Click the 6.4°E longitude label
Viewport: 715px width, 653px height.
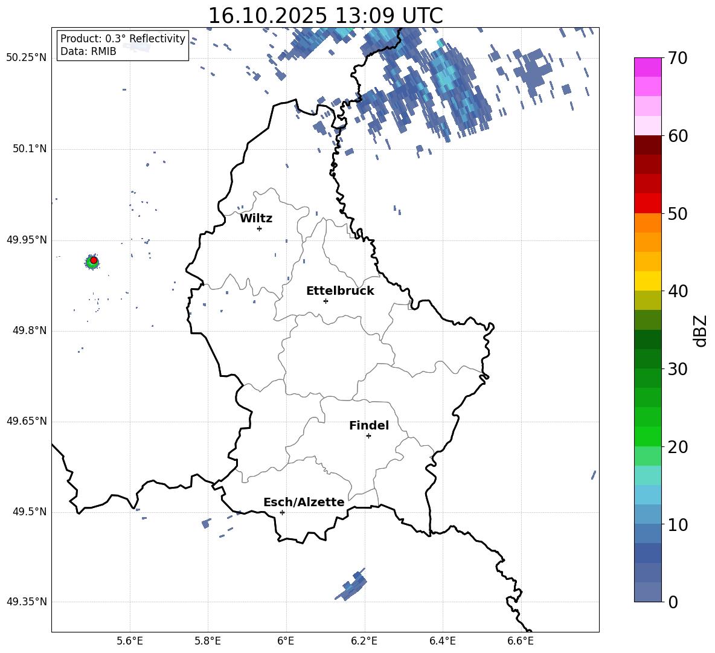pyautogui.click(x=442, y=641)
